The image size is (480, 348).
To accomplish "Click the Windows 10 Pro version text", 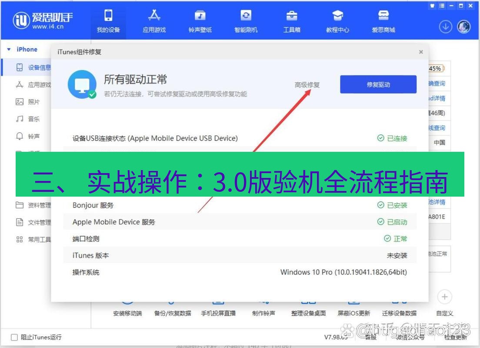I will 343,272.
